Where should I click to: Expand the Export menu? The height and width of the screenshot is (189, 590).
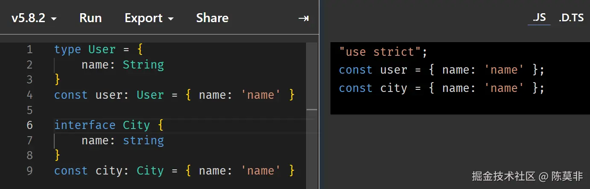pos(149,18)
